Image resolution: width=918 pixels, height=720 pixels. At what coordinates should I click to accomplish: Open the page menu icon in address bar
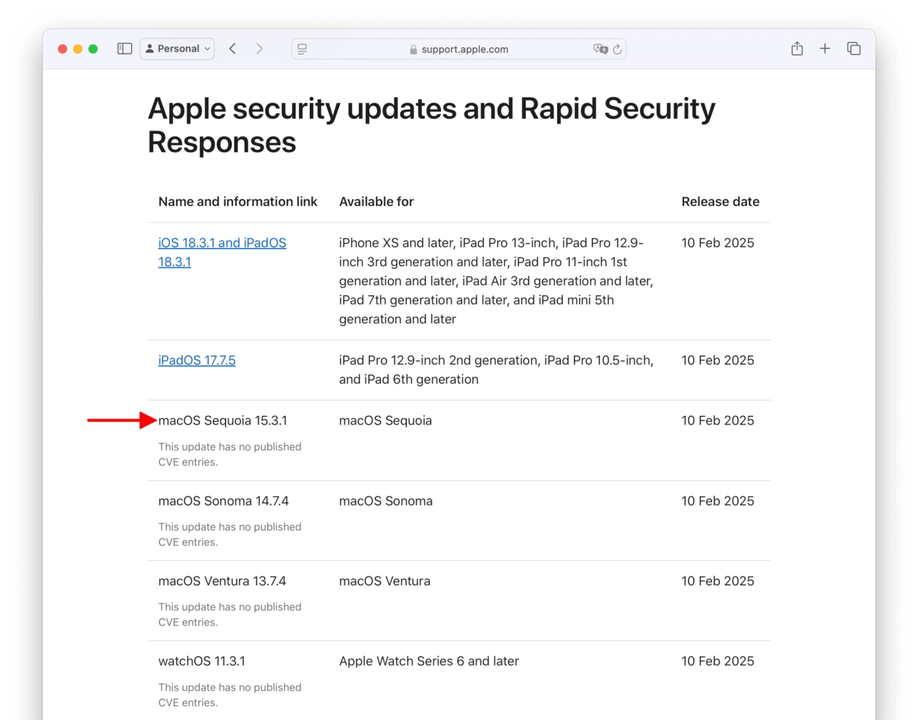[x=303, y=49]
